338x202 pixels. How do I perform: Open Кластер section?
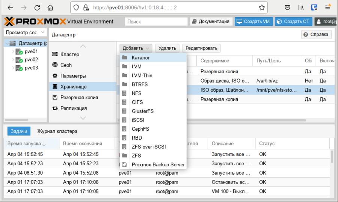point(83,54)
